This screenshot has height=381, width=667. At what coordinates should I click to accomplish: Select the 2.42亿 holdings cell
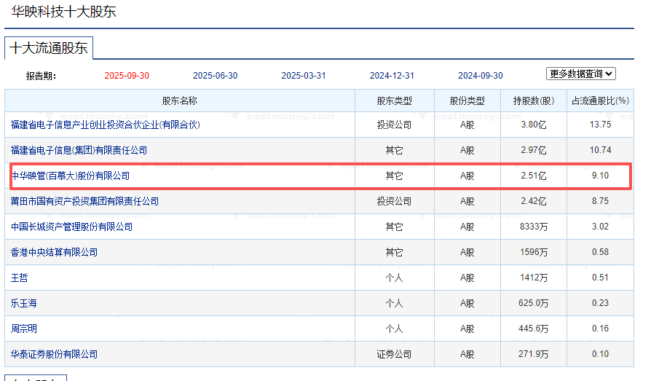pos(534,201)
